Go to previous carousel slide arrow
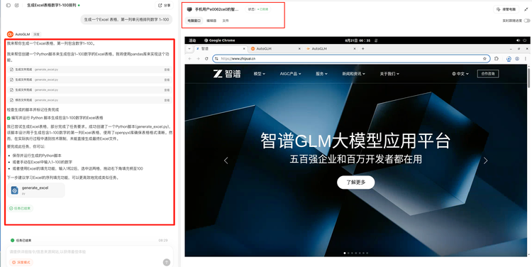 point(226,160)
